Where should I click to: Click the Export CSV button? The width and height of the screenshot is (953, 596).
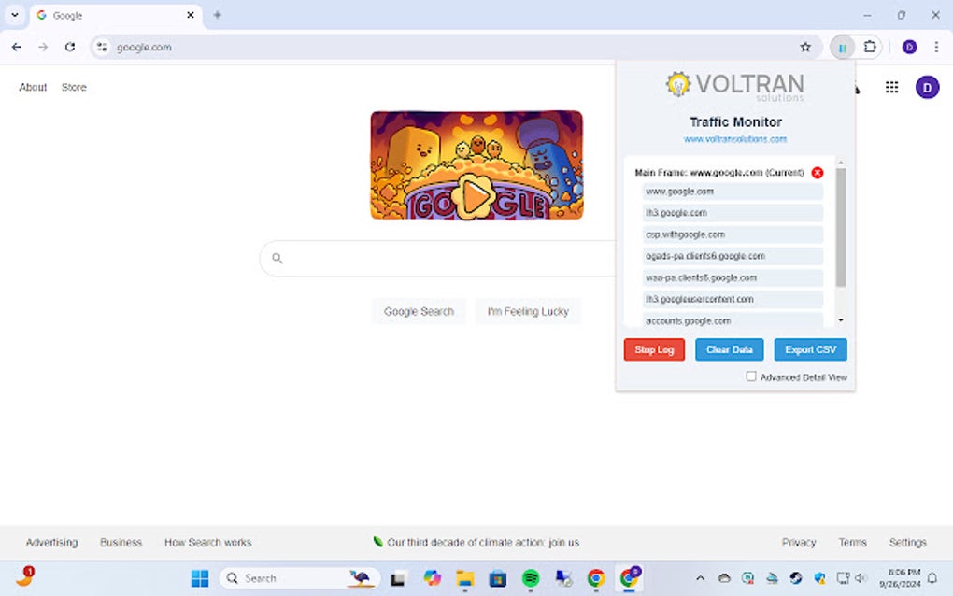coord(810,349)
